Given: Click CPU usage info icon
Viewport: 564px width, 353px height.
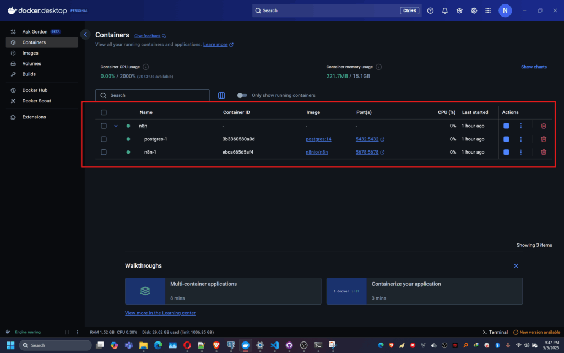Looking at the screenshot, I should 145,67.
